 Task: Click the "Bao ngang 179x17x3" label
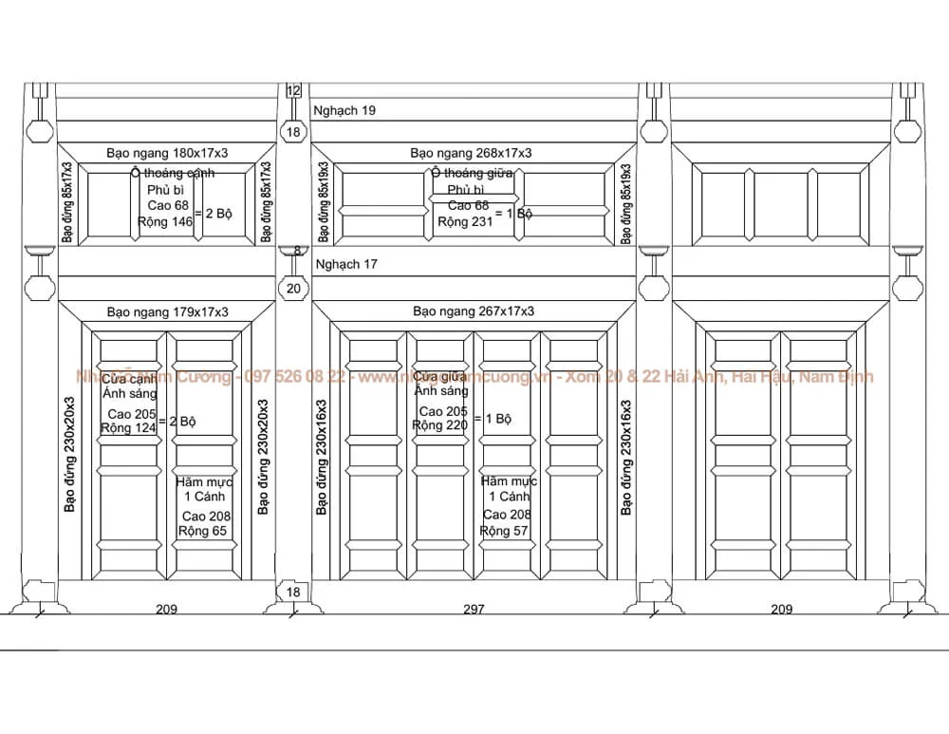tap(167, 311)
